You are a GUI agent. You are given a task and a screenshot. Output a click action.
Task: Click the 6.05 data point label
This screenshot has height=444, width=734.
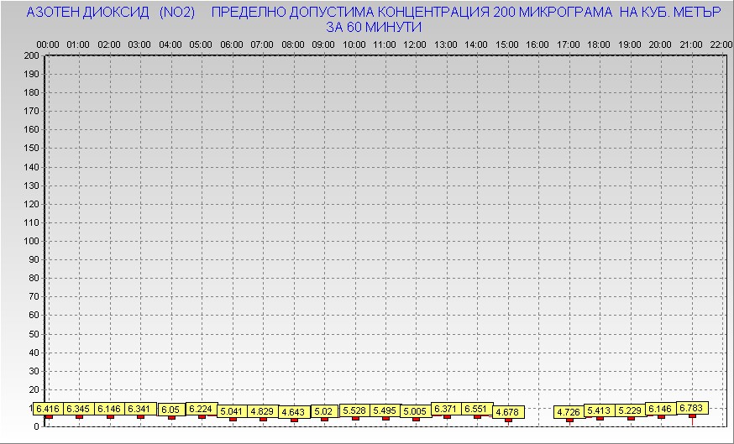pyautogui.click(x=171, y=410)
